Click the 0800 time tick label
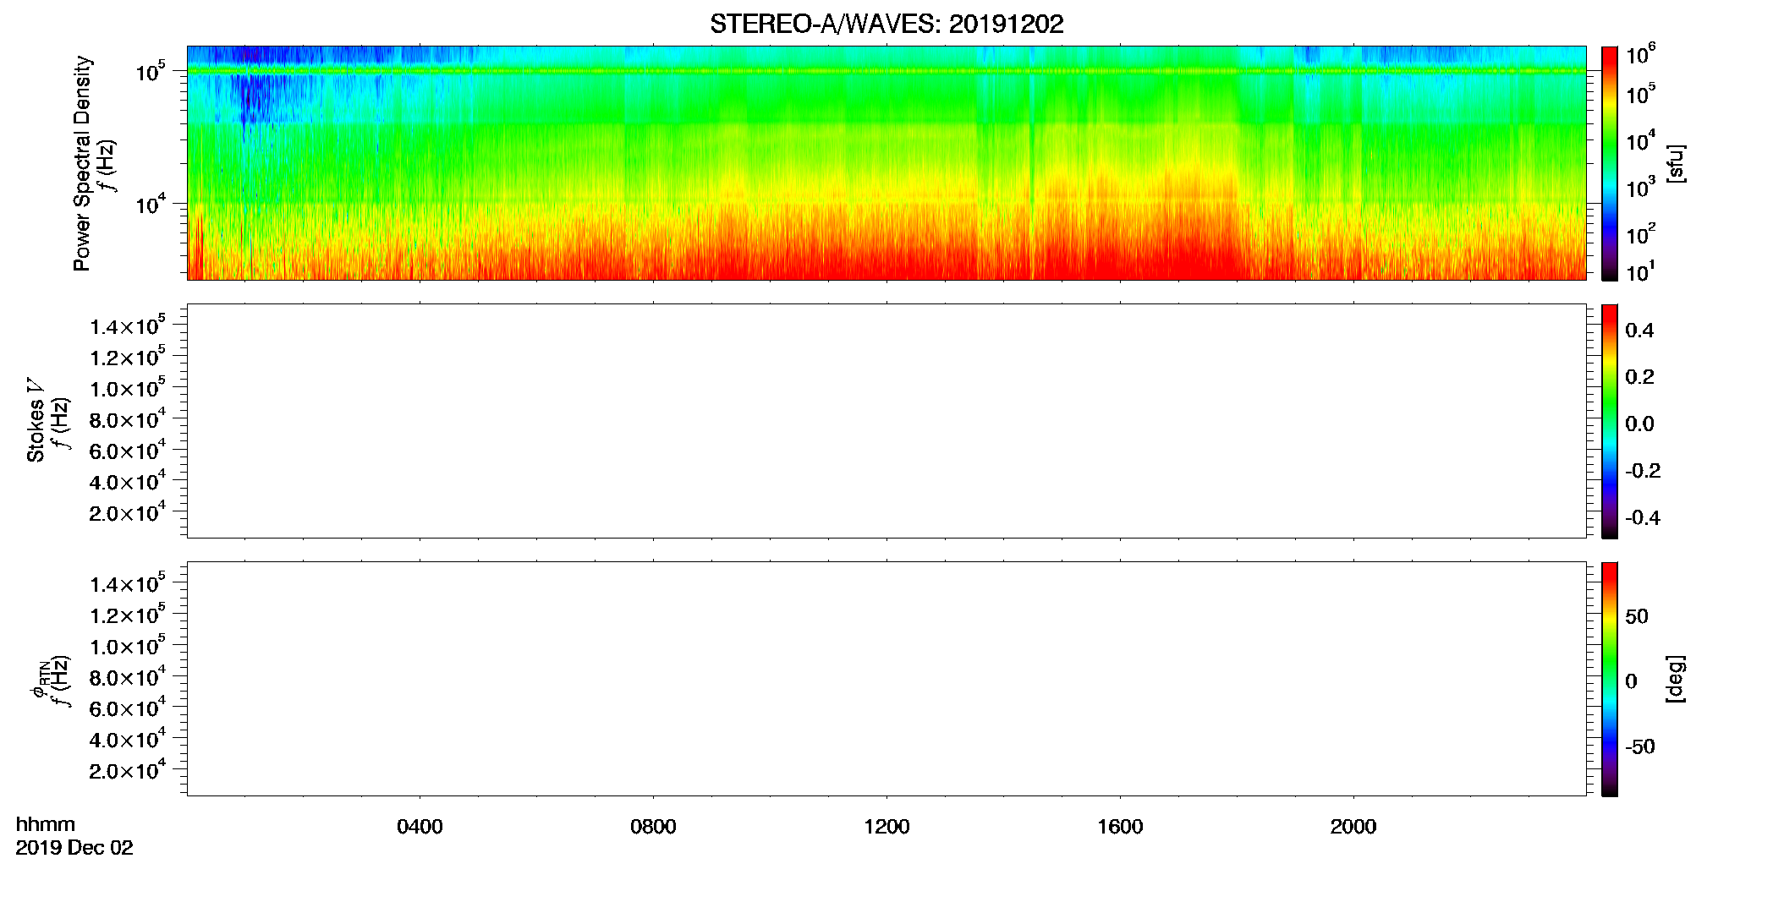The width and height of the screenshot is (1773, 913). pyautogui.click(x=653, y=827)
